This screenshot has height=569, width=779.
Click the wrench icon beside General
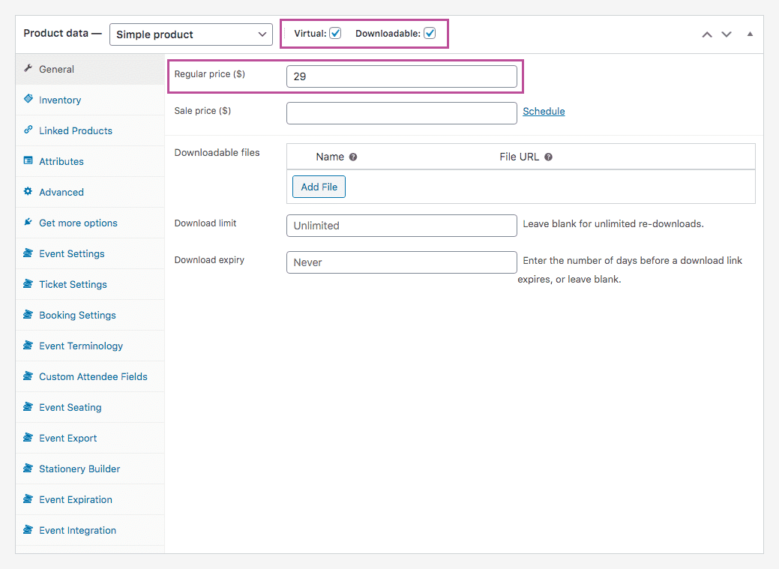[x=28, y=69]
